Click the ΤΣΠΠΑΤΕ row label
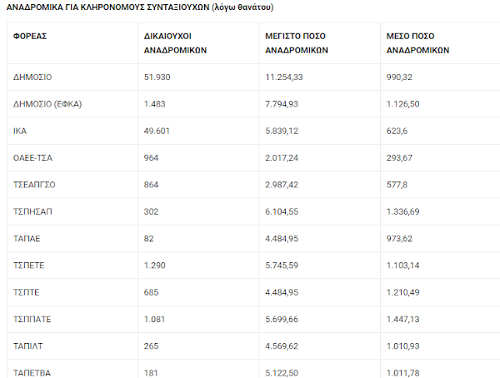Image resolution: width=500 pixels, height=378 pixels. [32, 320]
